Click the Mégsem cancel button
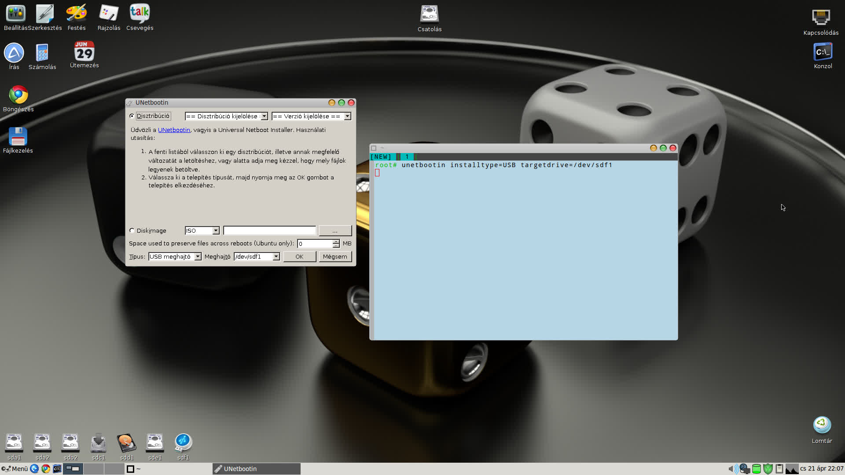Image resolution: width=845 pixels, height=475 pixels. pos(335,256)
